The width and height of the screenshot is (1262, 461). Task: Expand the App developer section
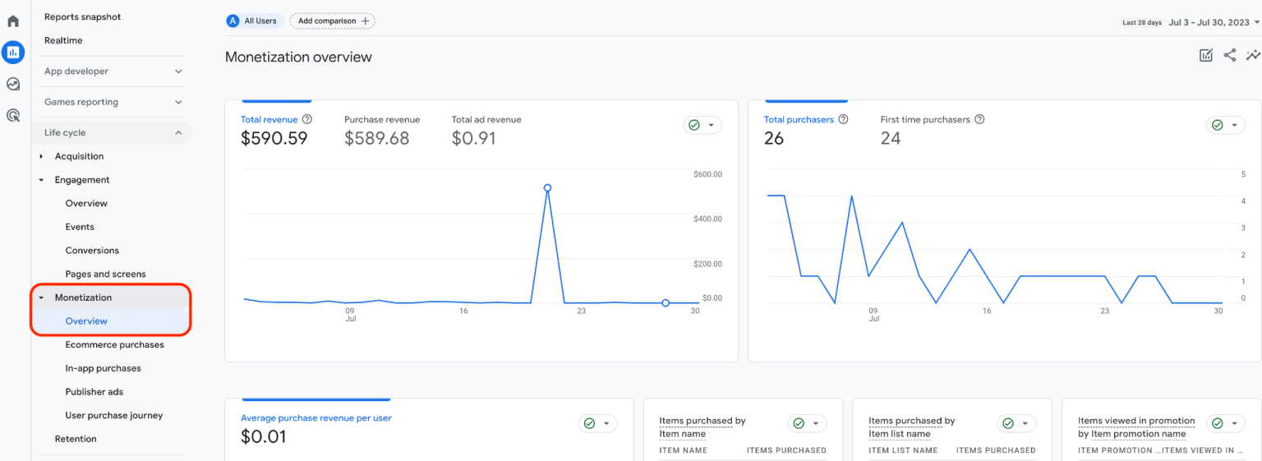178,71
